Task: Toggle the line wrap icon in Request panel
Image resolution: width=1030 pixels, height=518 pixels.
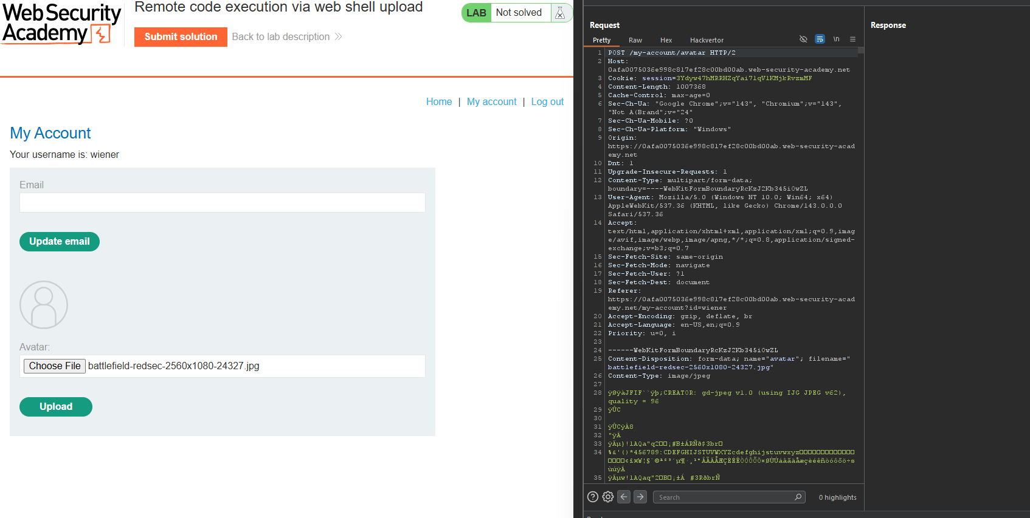Action: click(x=820, y=39)
